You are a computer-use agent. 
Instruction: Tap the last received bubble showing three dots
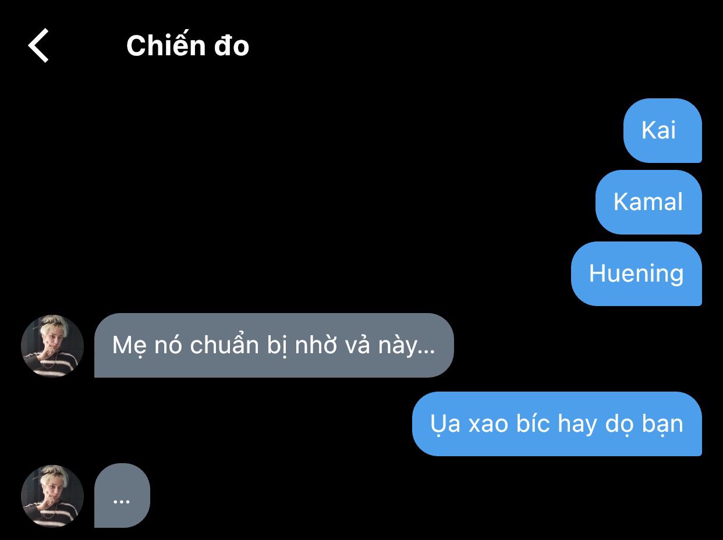point(122,496)
